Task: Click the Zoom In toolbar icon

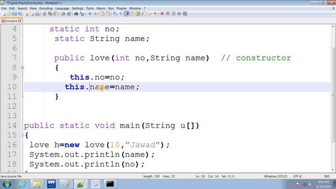Action: (x=90, y=14)
